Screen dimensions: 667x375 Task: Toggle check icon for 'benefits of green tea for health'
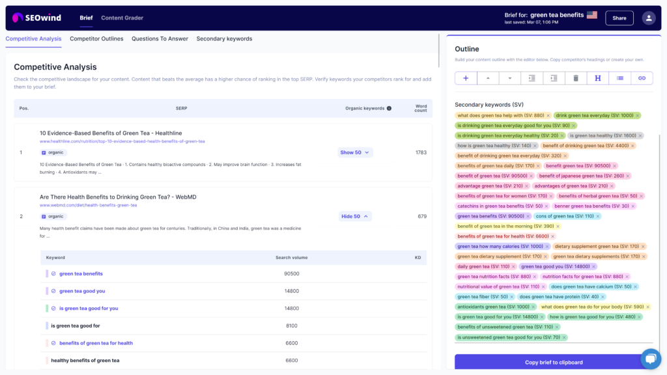point(53,343)
